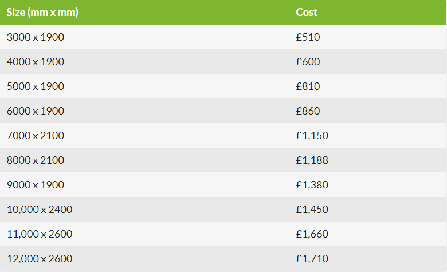Screen dimensions: 447x272
Task: Select the 7000 x 2100 size cell
Action: coord(36,136)
